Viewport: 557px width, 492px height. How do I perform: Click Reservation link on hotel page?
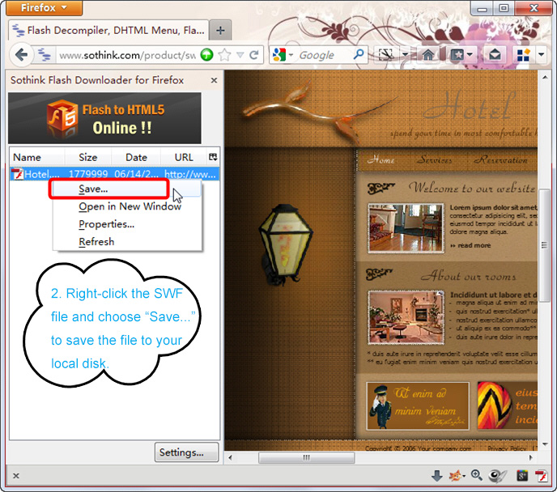(x=501, y=160)
